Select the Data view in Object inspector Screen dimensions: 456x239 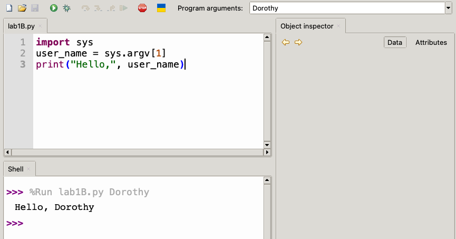394,42
